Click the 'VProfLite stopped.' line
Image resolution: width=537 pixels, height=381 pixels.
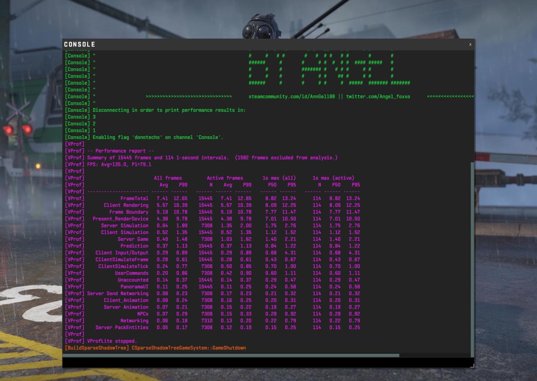point(112,341)
